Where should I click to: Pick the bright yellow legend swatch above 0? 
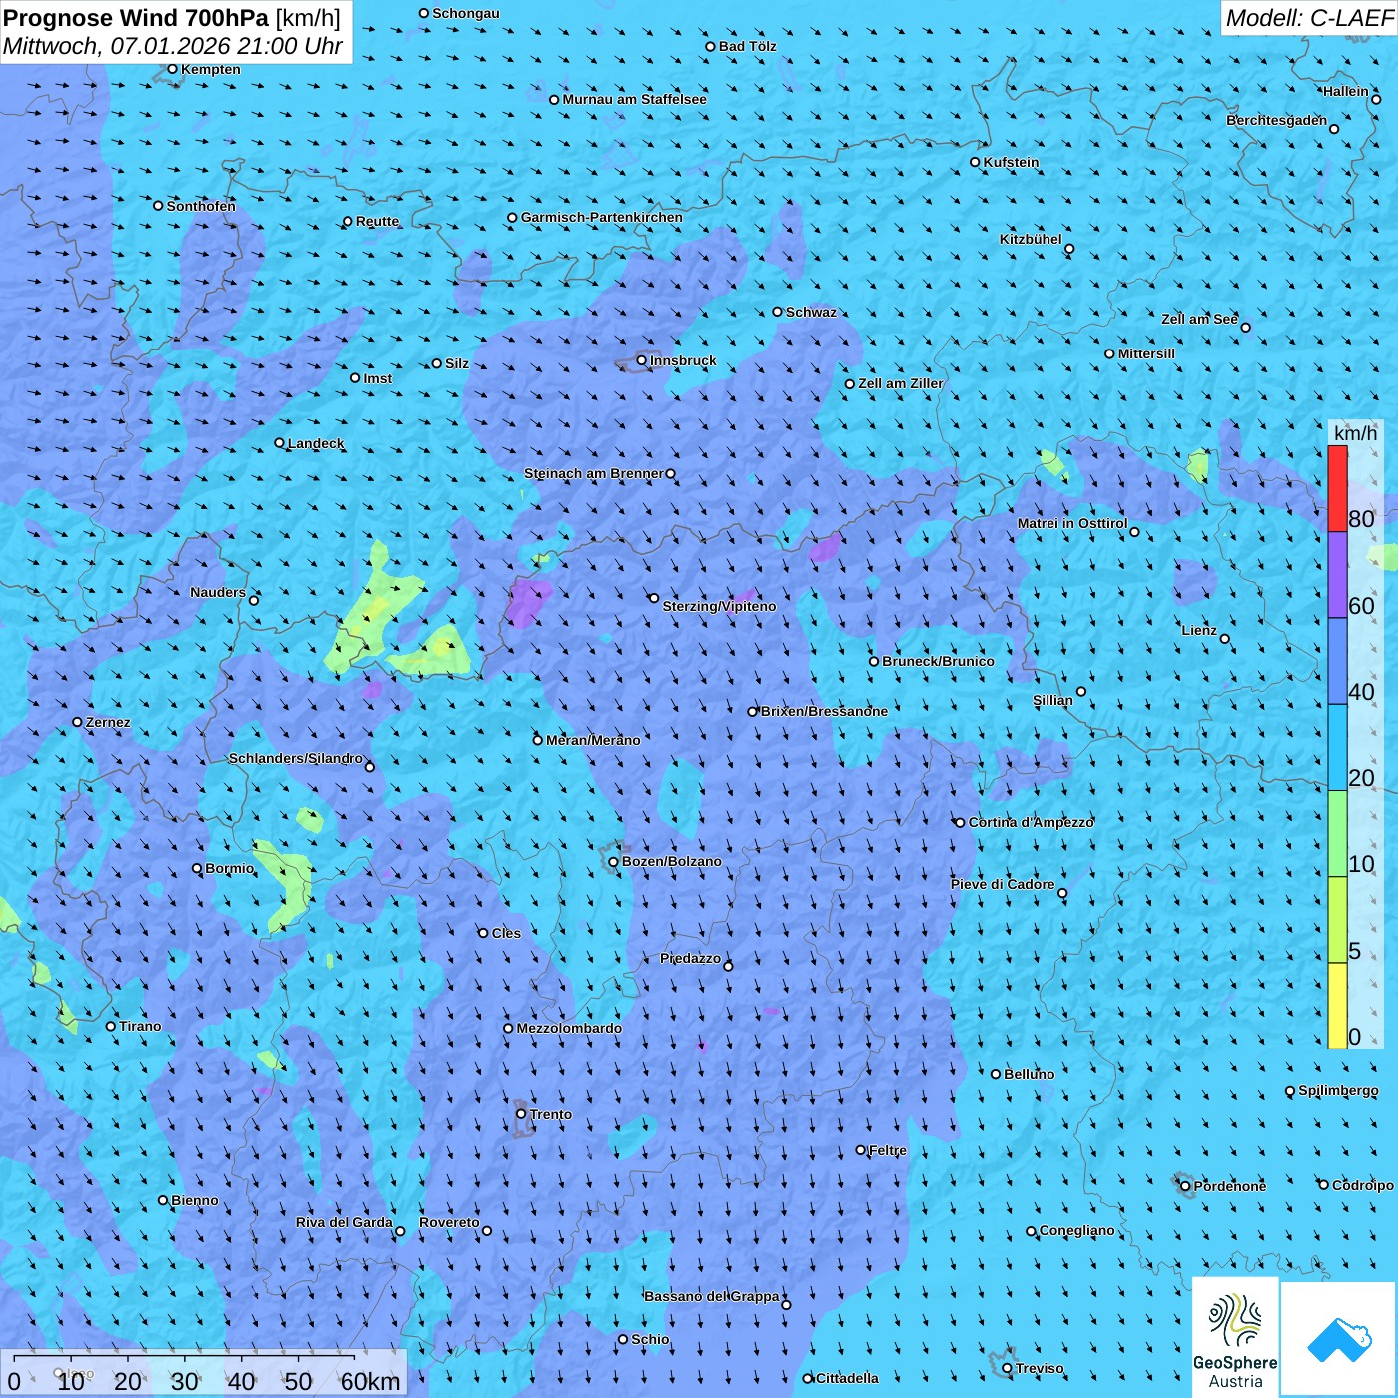(x=1337, y=1006)
